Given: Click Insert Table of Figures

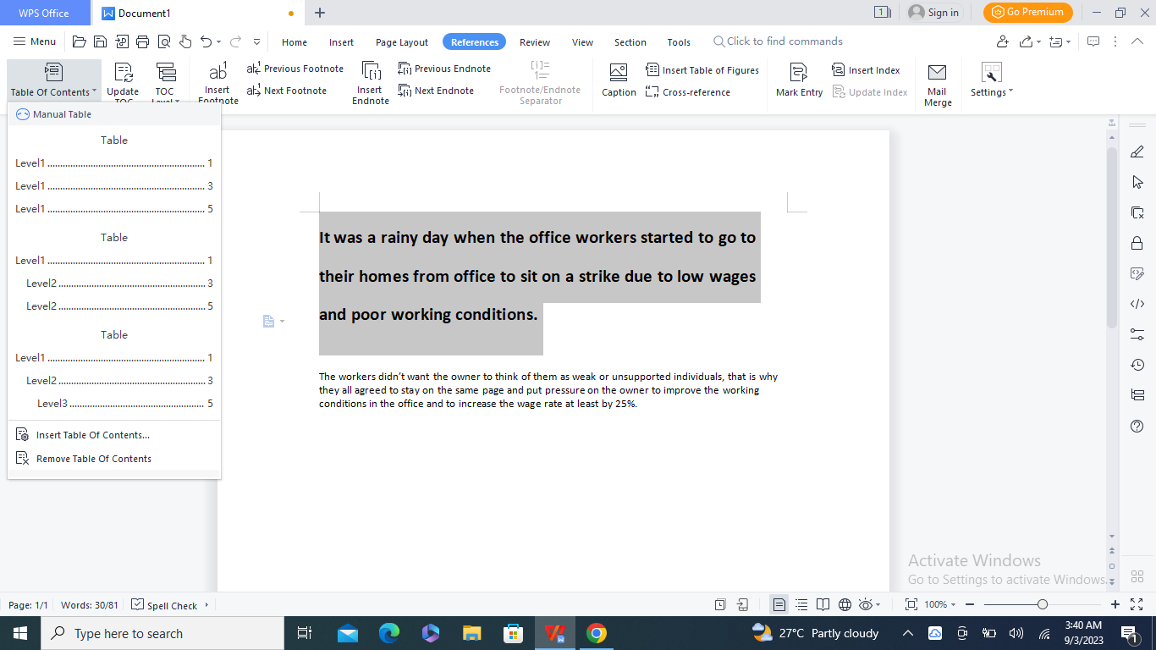Looking at the screenshot, I should point(702,70).
